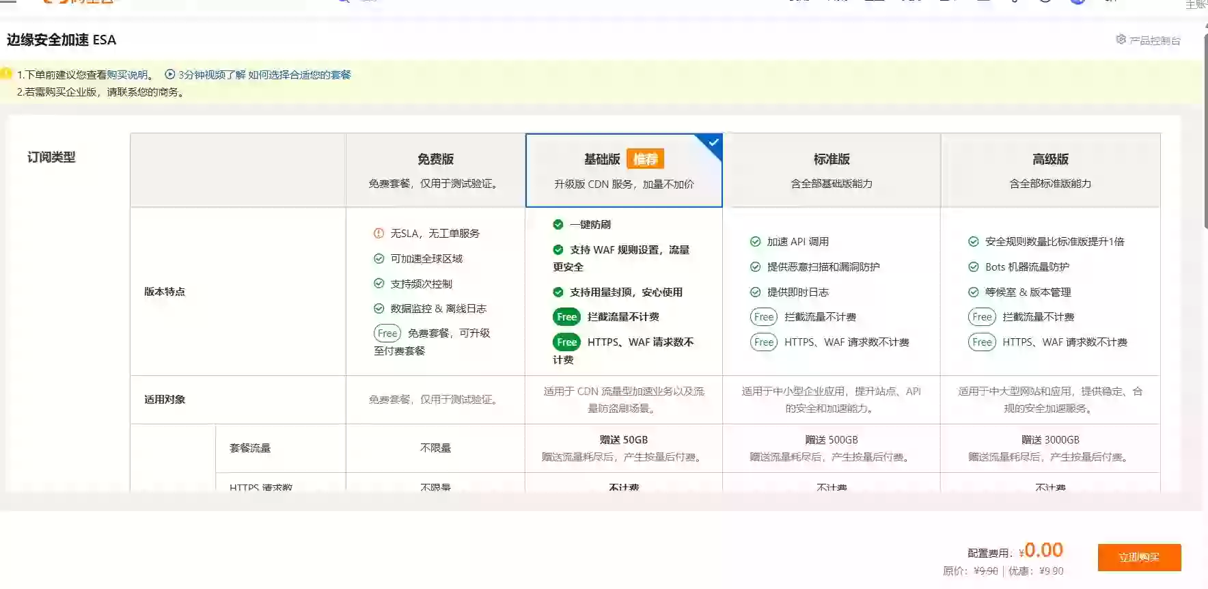Viewport: 1208px width, 589px height.
Task: Click 适用于中大型网站和应用 description cell
Action: click(x=1050, y=400)
